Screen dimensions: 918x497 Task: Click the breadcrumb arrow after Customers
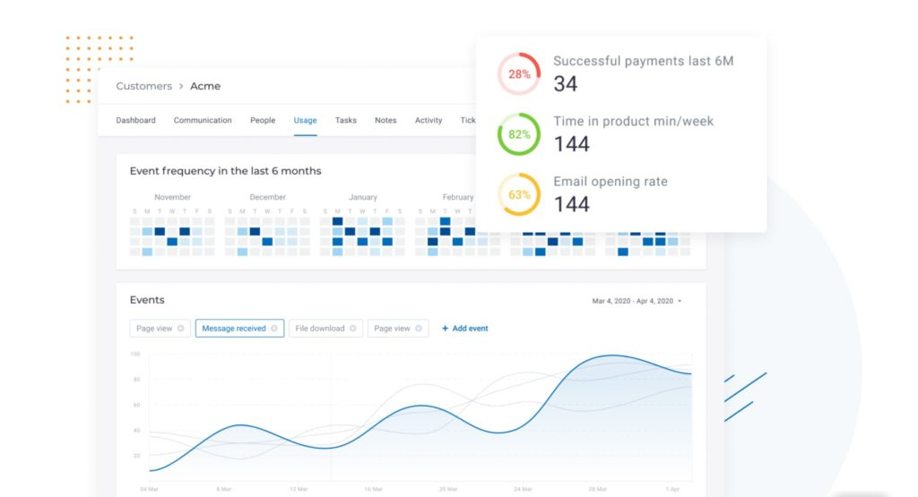pos(181,87)
